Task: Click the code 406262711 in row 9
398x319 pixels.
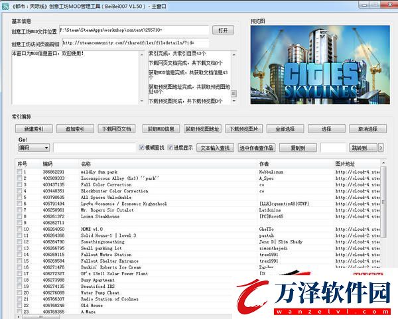Action: point(54,223)
